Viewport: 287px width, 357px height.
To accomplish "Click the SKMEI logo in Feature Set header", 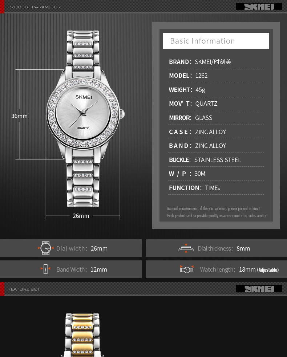I will pyautogui.click(x=259, y=289).
